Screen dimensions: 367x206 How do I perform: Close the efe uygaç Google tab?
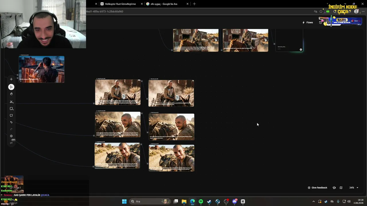[188, 4]
